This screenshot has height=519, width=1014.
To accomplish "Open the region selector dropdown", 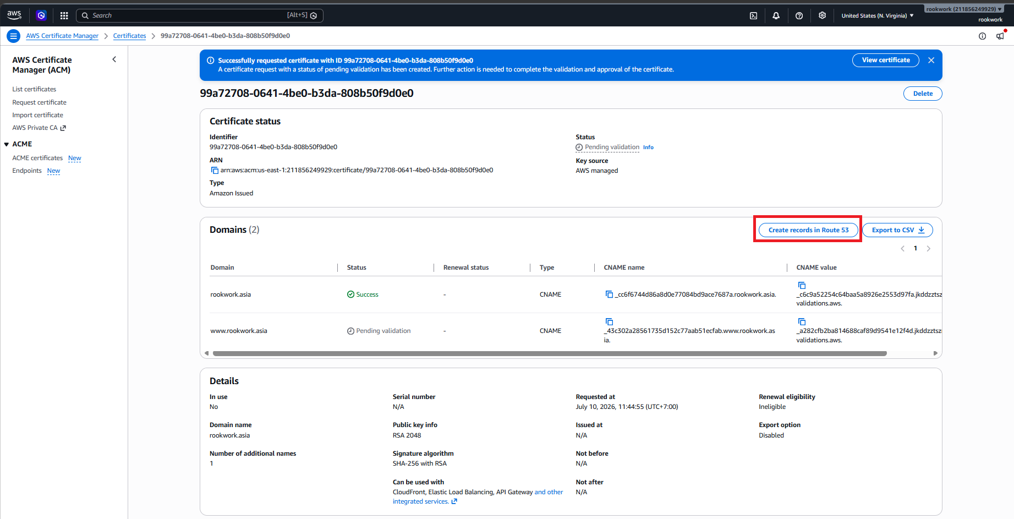I will tap(878, 15).
